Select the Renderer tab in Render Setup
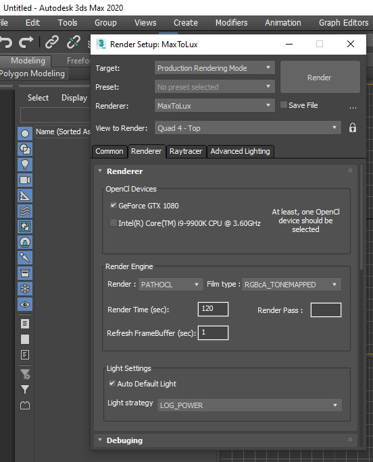 147,151
